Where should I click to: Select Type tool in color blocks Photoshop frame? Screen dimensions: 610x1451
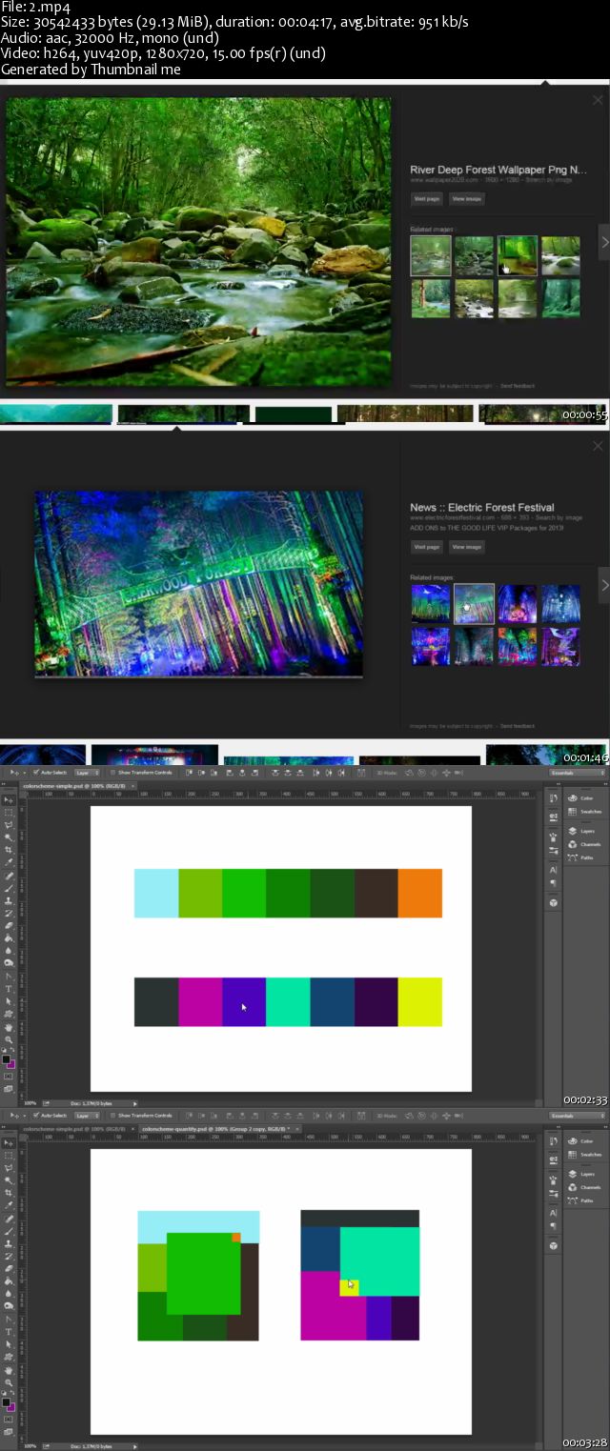click(9, 1332)
